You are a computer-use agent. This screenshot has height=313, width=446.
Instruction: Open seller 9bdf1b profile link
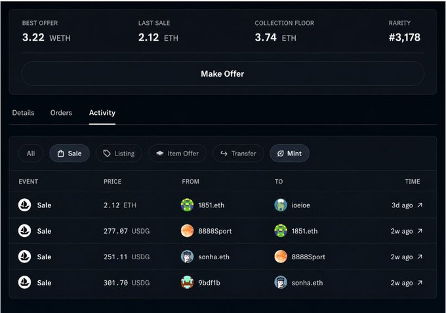pyautogui.click(x=209, y=283)
